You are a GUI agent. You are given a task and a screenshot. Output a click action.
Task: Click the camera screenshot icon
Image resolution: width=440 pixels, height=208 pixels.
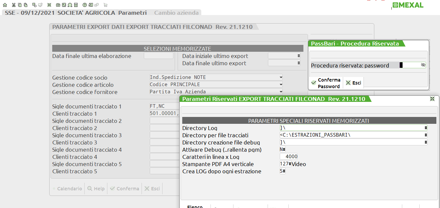coord(58,5)
